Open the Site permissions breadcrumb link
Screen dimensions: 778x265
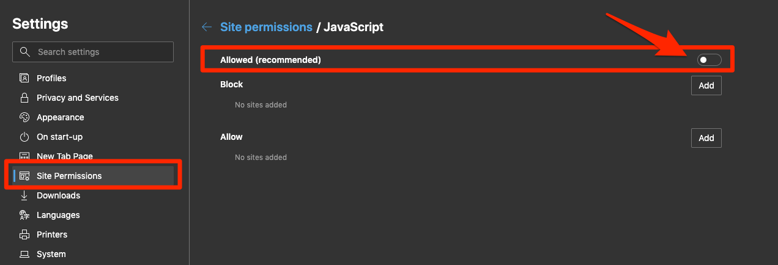[266, 27]
